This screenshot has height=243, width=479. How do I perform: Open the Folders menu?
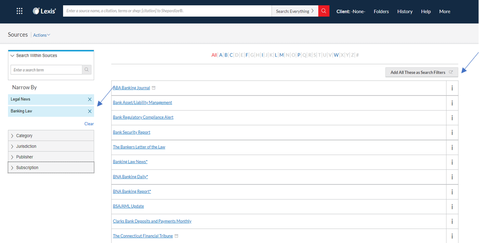[381, 11]
